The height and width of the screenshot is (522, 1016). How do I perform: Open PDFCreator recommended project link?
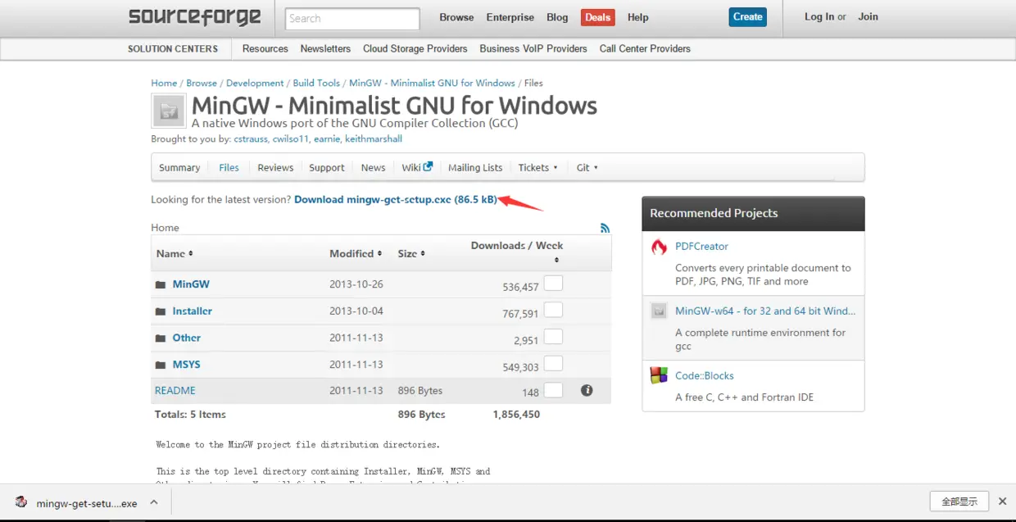[x=701, y=247]
